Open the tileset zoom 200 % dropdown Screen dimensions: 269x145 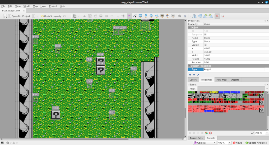coord(267,133)
